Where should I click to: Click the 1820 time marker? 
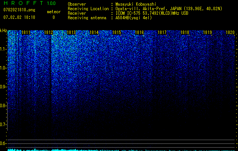pos(230,32)
